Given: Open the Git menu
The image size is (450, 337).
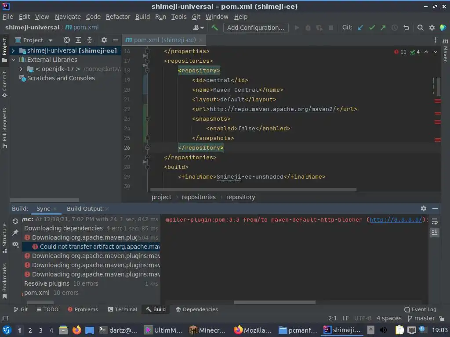Looking at the screenshot, I should [x=196, y=17].
